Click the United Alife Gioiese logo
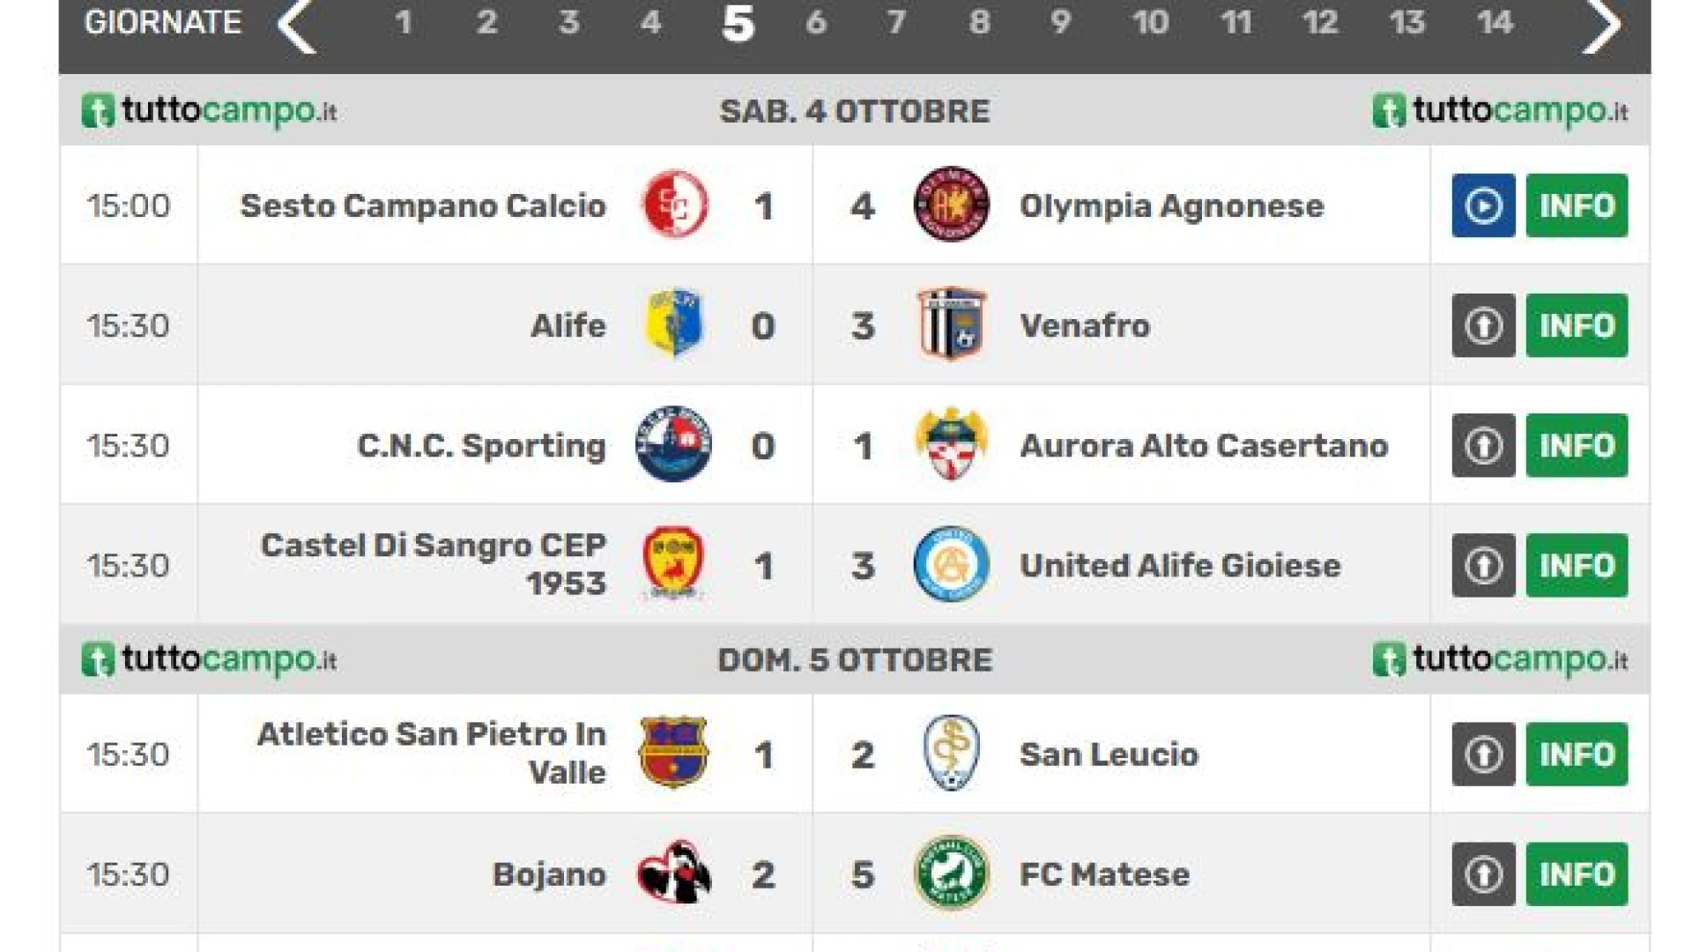The height and width of the screenshot is (952, 1692). [951, 564]
